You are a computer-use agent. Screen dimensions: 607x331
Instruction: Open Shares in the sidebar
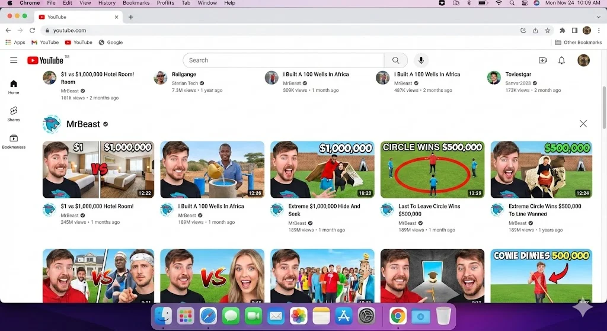click(x=14, y=114)
